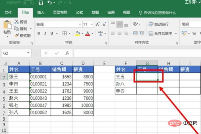201x134 pixels.
Task: Select cell with 0100022
Action: (x=40, y=91)
